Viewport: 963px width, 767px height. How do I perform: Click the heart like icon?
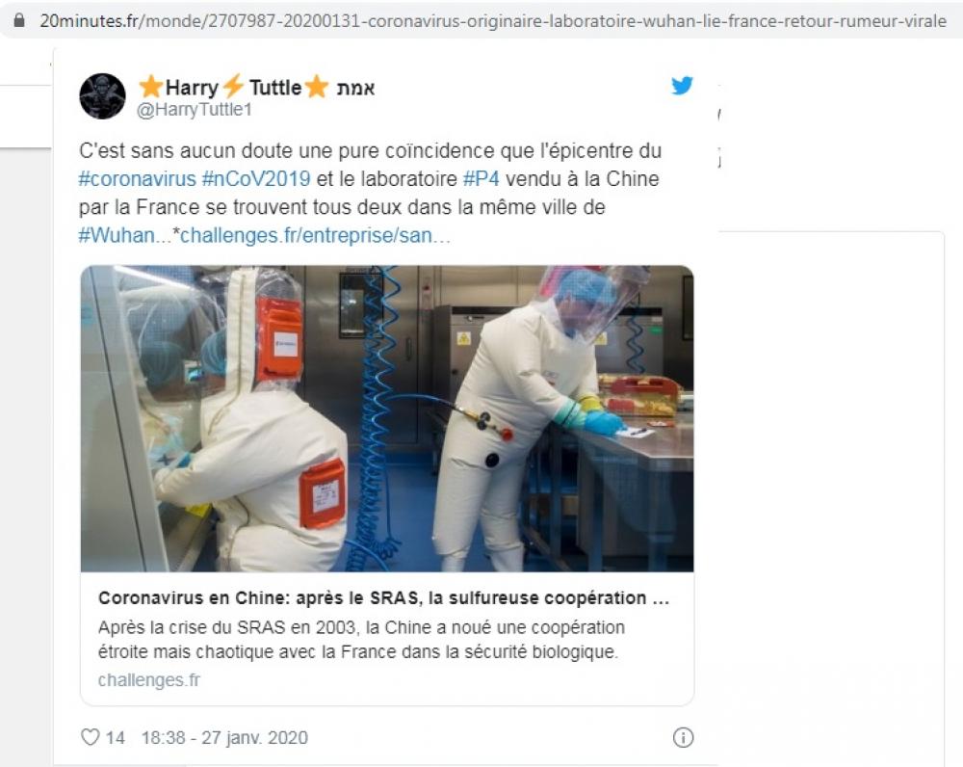(91, 737)
